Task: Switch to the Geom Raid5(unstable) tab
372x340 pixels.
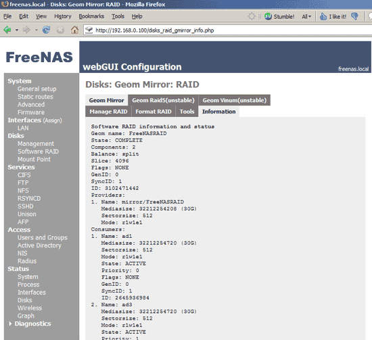Action: pyautogui.click(x=163, y=100)
